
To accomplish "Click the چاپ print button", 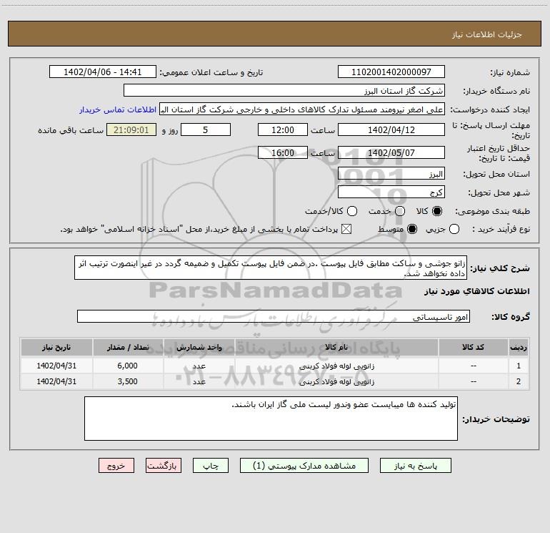I will coord(211,466).
